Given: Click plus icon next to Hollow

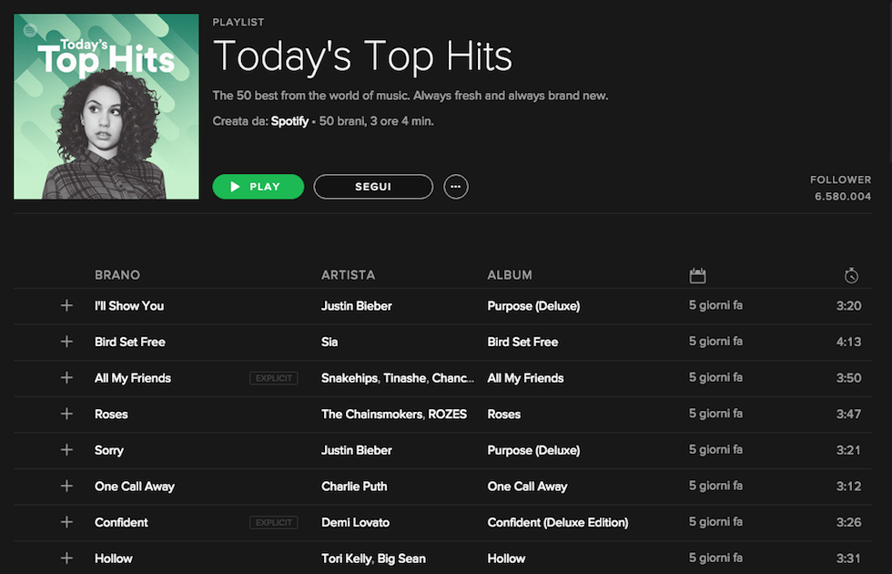Looking at the screenshot, I should [x=66, y=558].
